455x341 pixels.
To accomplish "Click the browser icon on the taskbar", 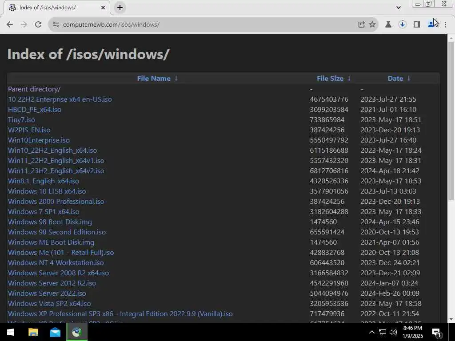I will (x=77, y=332).
